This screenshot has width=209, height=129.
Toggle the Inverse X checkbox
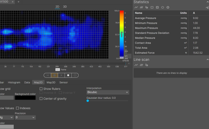[x=41, y=93]
